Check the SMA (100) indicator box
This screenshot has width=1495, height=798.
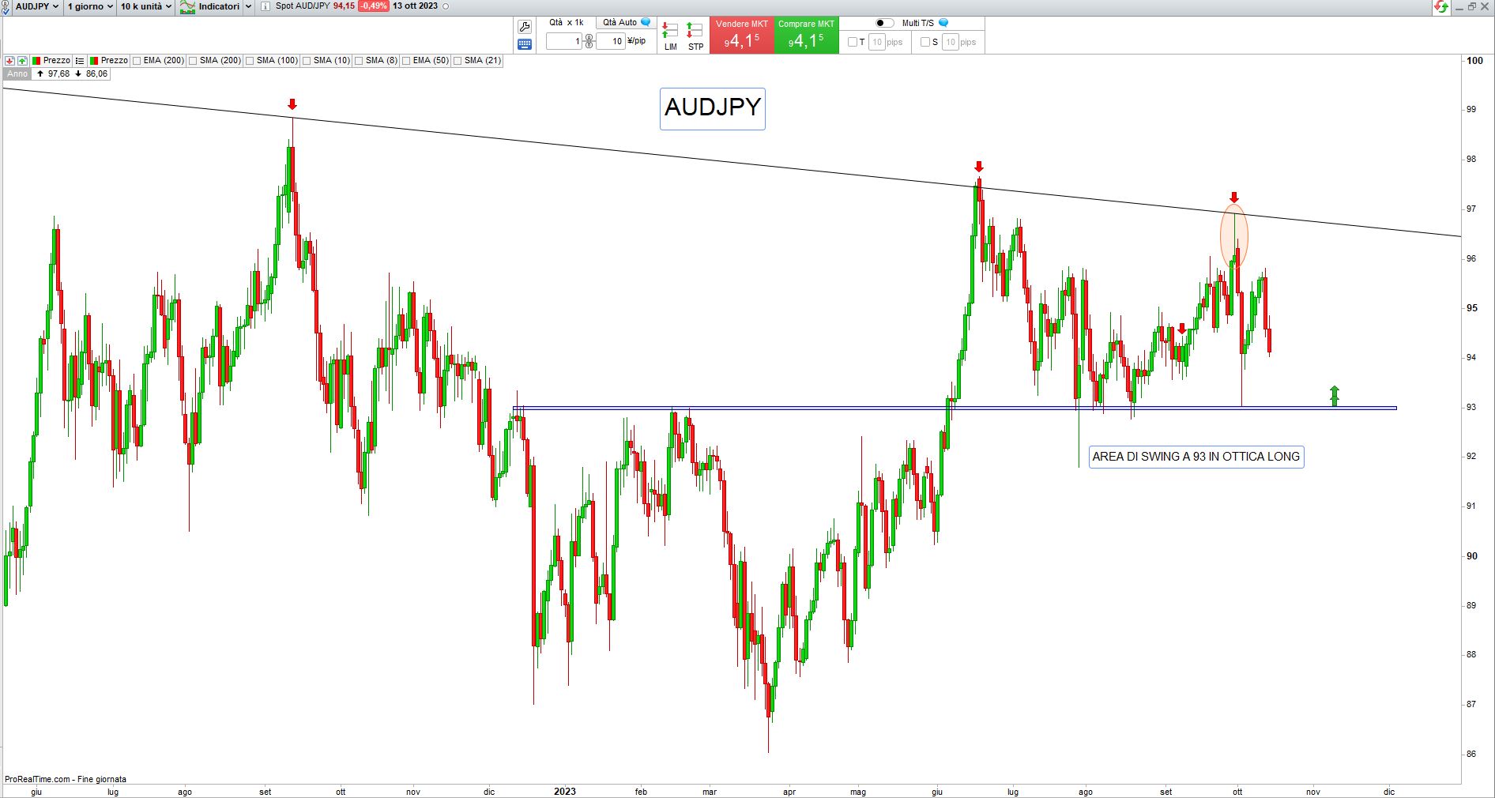(x=250, y=61)
